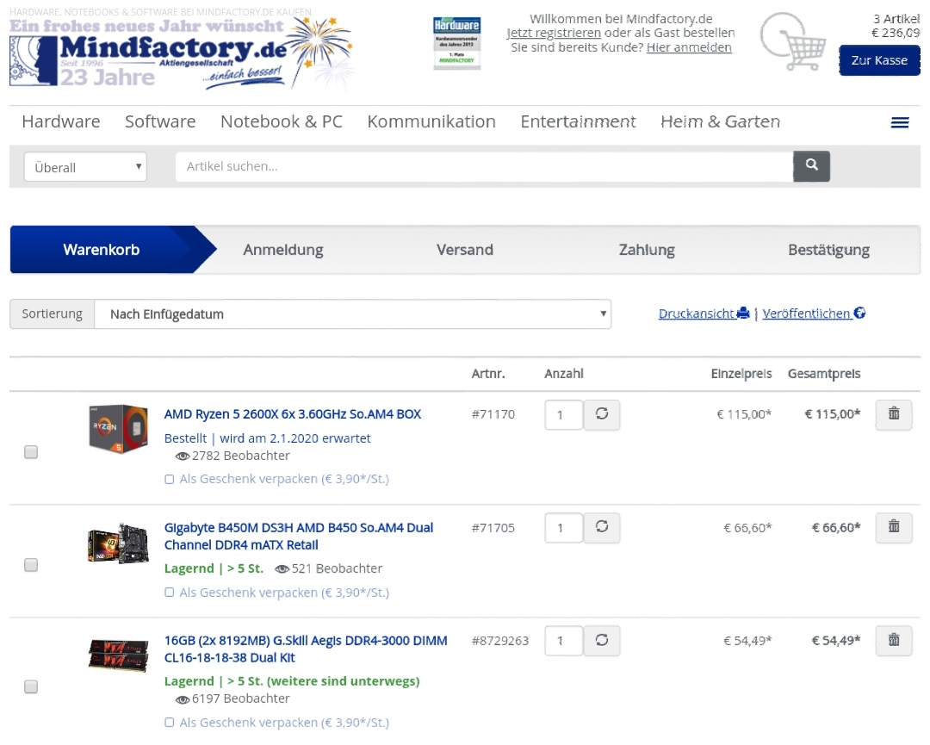Screen dimensions: 930x745
Task: Open the G.Skill RAM thumbnail
Action: pos(118,655)
